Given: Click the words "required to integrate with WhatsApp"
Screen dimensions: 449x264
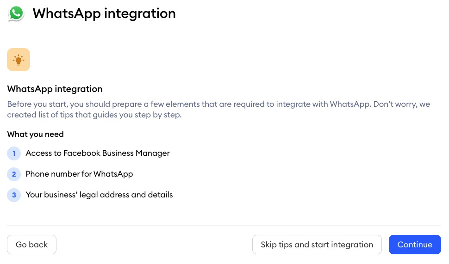Looking at the screenshot, I should tap(302, 104).
